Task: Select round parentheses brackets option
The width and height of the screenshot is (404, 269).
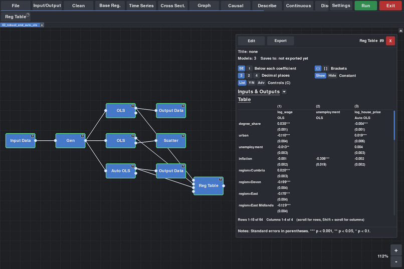Action: (318, 69)
